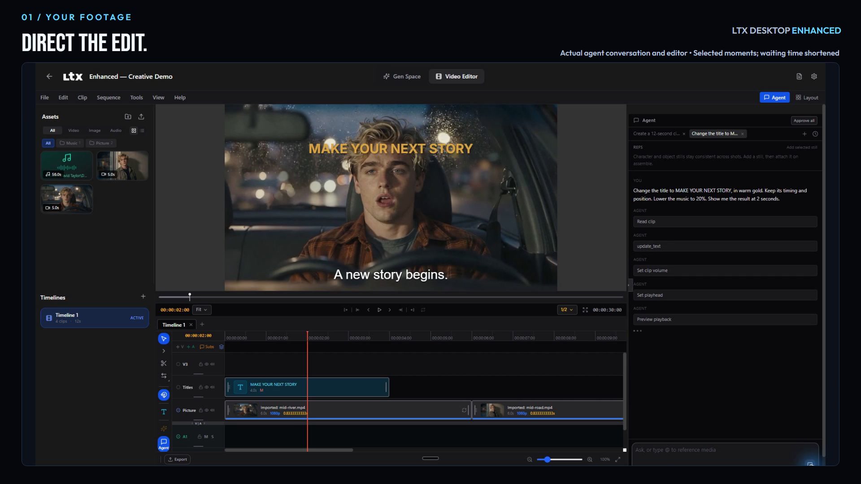Switch to the Gen Space tab
The height and width of the screenshot is (484, 861).
402,77
